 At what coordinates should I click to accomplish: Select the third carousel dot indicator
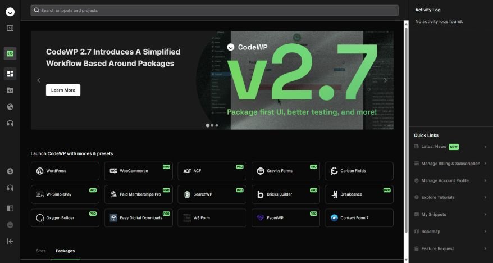[217, 125]
